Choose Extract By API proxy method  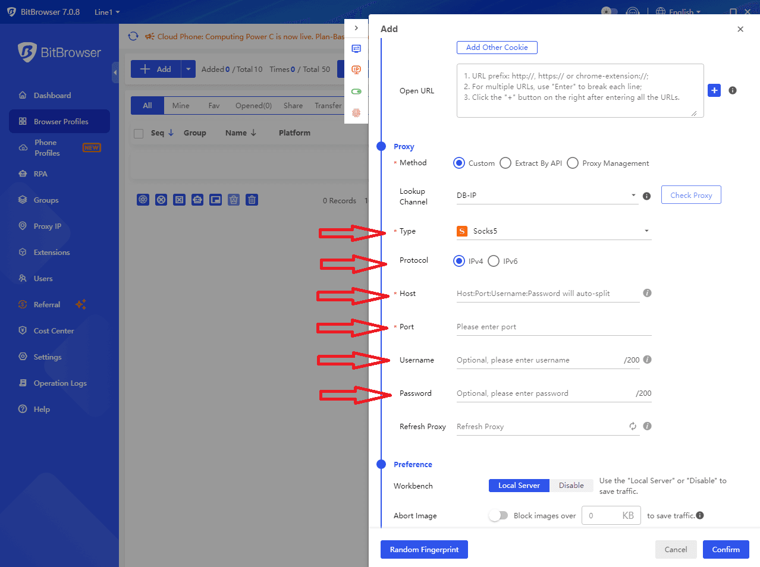point(505,163)
